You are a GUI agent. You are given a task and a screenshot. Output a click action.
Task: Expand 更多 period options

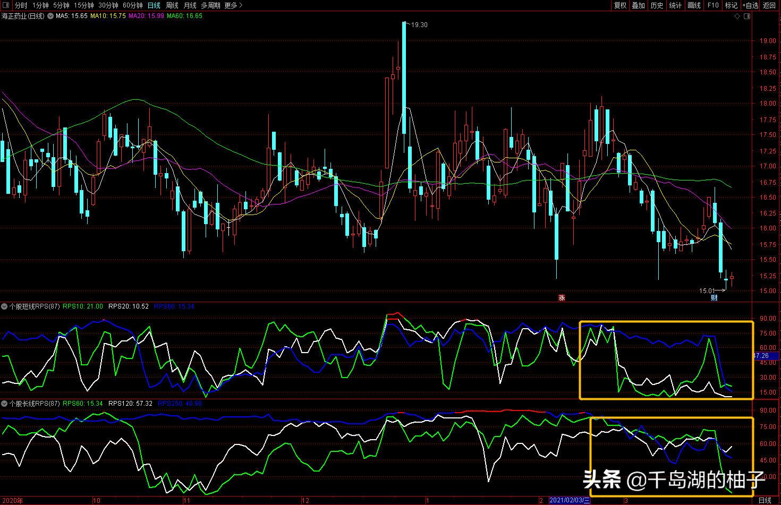(233, 5)
